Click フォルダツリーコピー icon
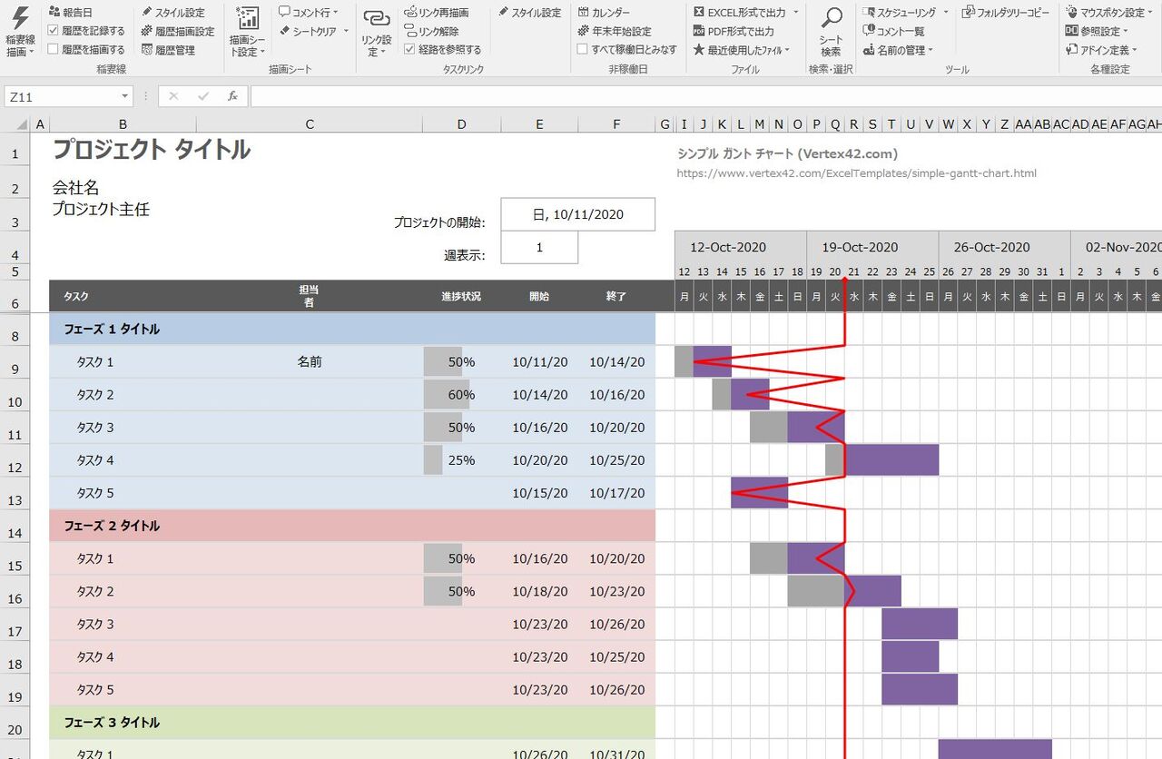 click(969, 13)
